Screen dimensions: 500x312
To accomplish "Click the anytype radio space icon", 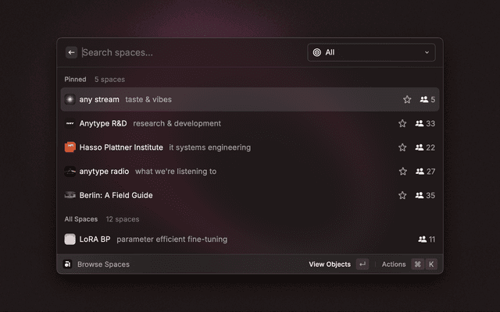I will [70, 172].
